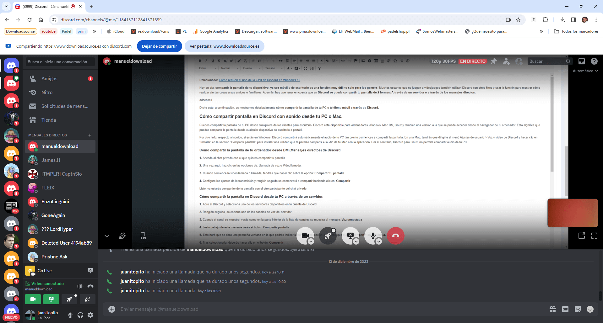
Task: Open inbox icon in header
Action: point(582,61)
